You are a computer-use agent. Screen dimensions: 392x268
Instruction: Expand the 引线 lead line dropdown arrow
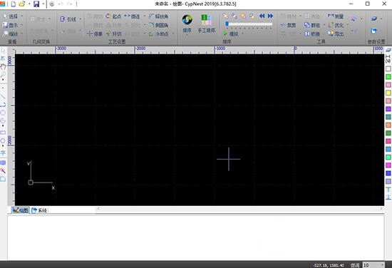(81, 19)
